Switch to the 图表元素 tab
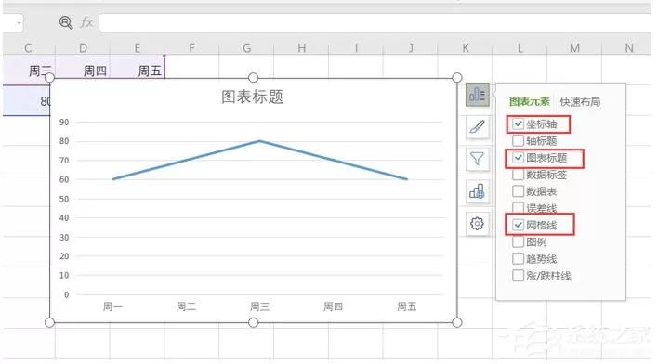Screen dimensions: 658x364 pyautogui.click(x=529, y=101)
